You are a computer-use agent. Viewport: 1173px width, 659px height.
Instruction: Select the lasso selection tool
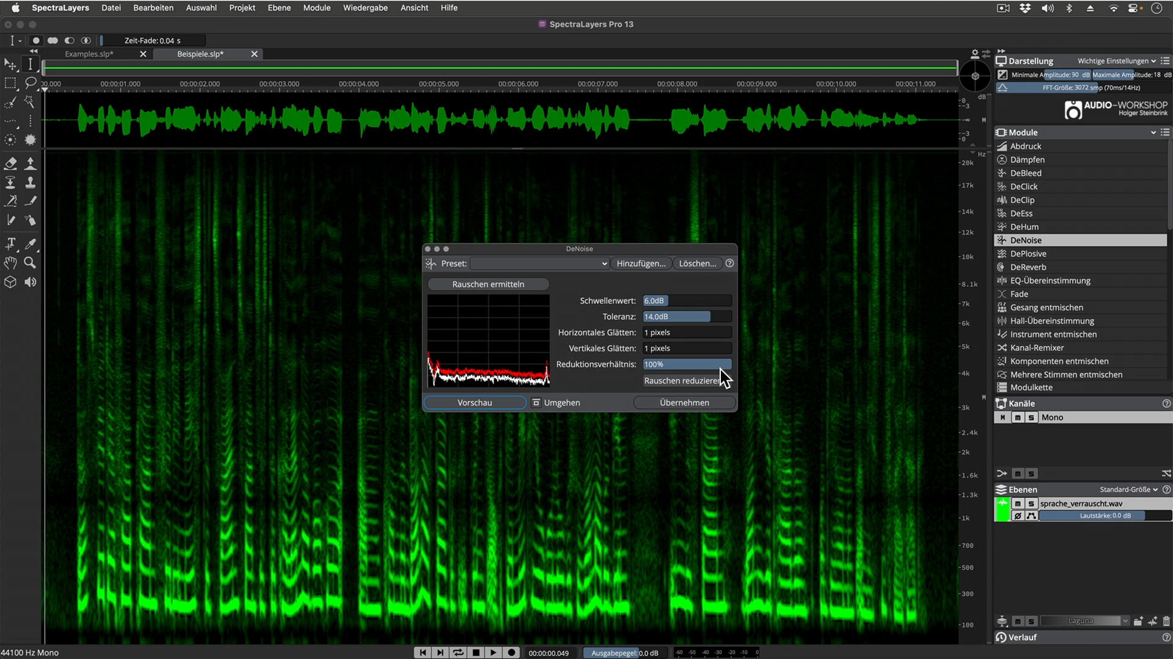pos(30,83)
